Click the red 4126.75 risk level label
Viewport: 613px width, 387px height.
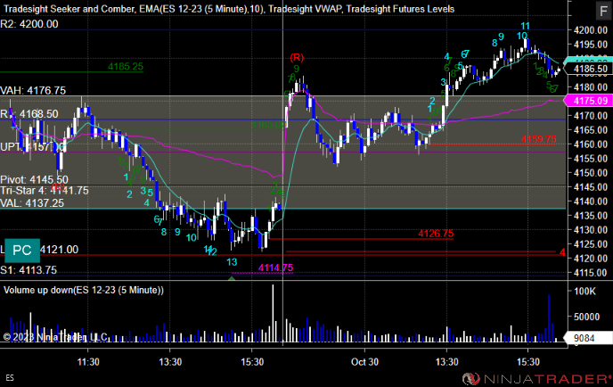click(x=436, y=234)
